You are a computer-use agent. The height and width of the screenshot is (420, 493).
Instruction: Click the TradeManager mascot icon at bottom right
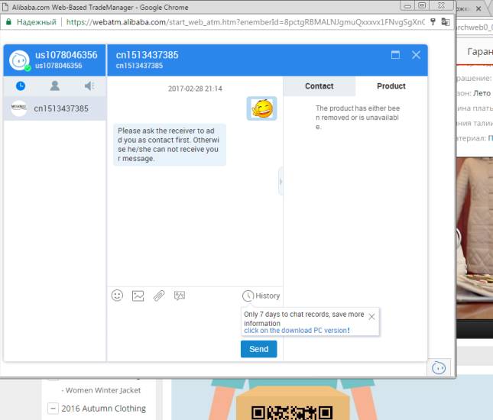pos(439,368)
